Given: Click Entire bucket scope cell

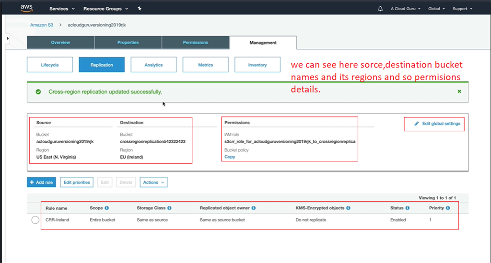Looking at the screenshot, I should pos(103,220).
